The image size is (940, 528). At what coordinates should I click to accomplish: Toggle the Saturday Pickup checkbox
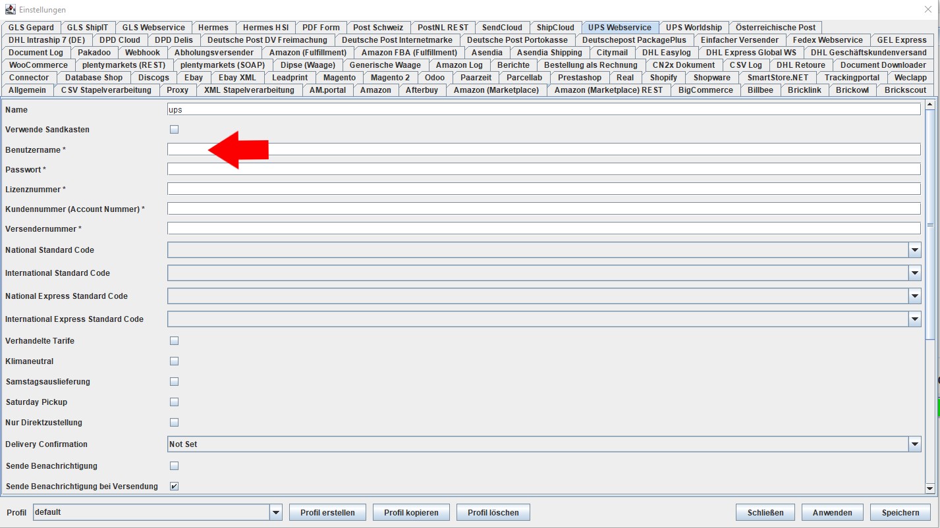pos(174,402)
